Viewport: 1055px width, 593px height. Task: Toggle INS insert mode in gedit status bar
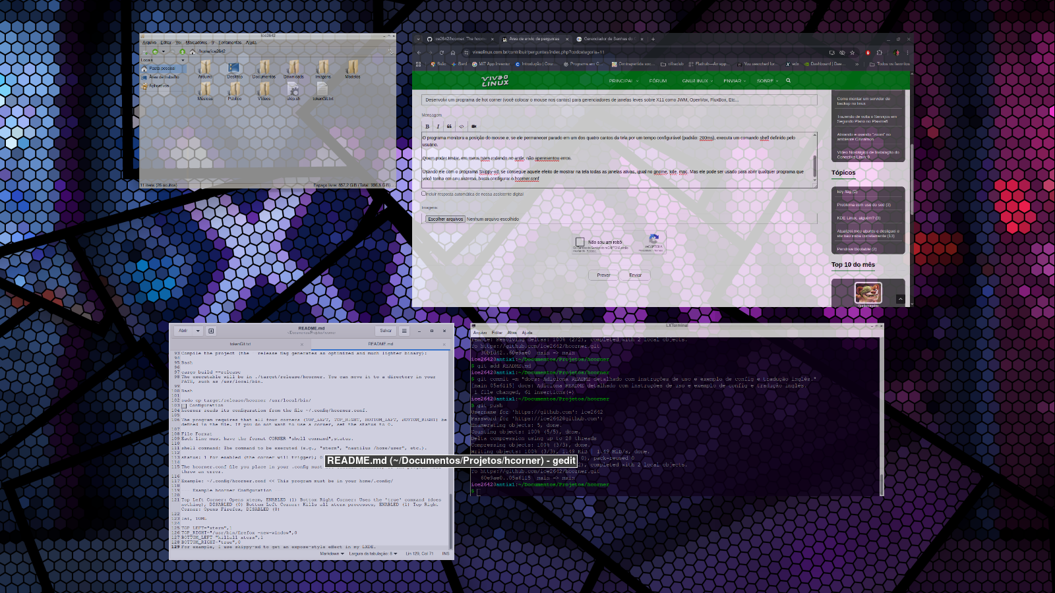[x=446, y=553]
